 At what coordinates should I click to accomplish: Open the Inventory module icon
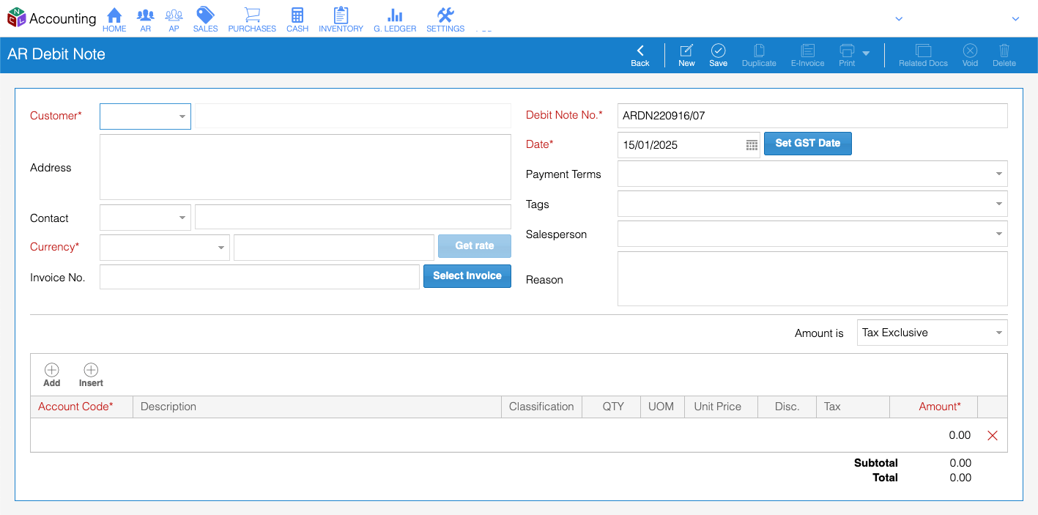(341, 16)
